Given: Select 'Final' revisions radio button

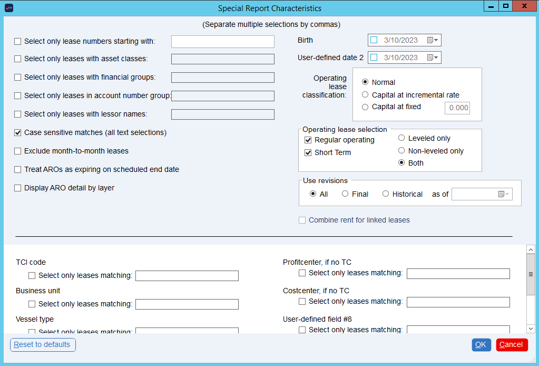Looking at the screenshot, I should click(x=345, y=194).
